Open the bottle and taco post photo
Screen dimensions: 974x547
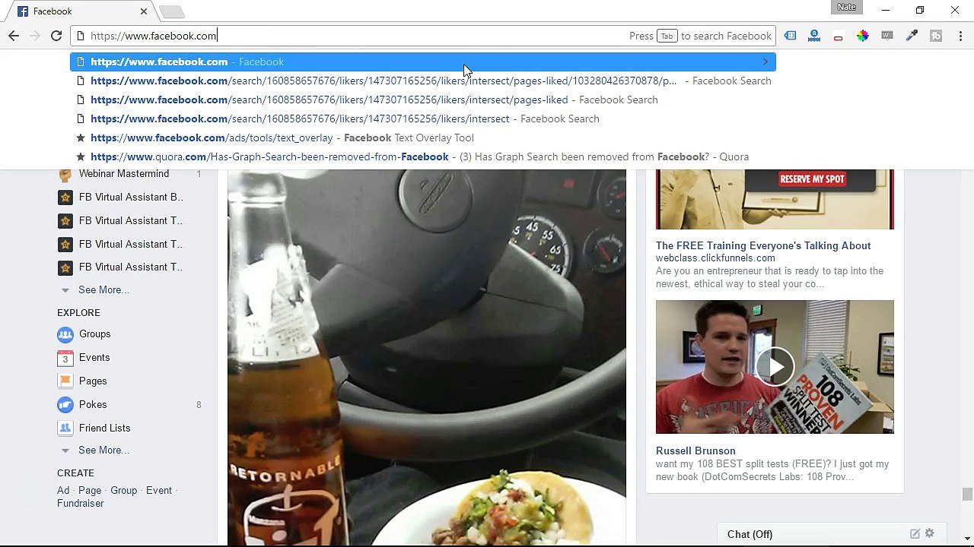[427, 357]
